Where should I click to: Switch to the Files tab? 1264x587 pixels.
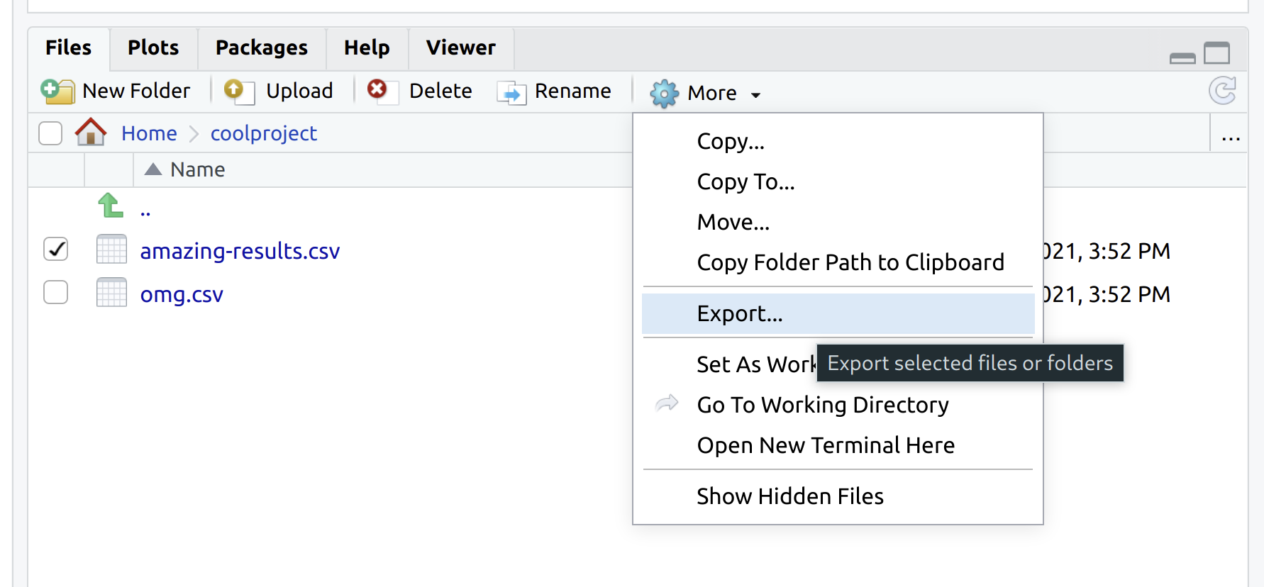point(69,47)
